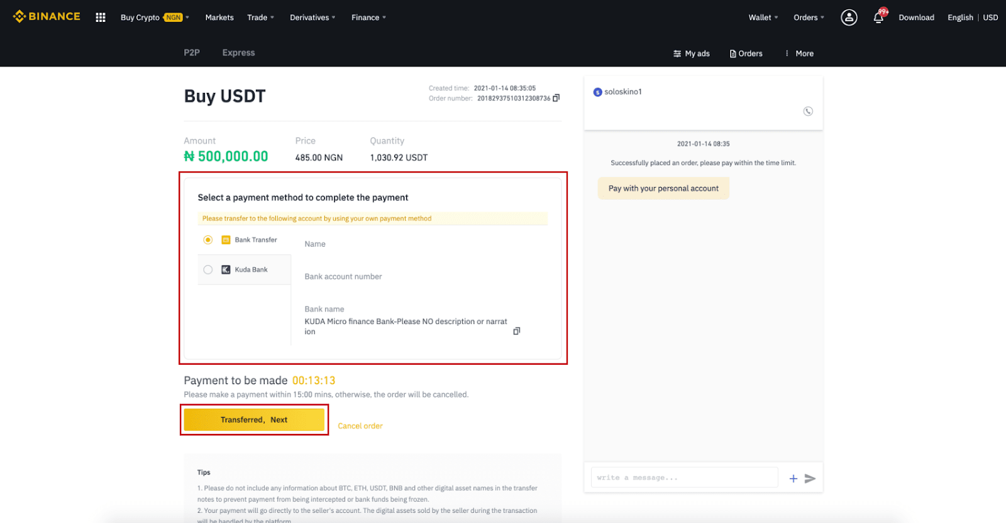Click the More text in subnav
1006x523 pixels.
click(804, 53)
